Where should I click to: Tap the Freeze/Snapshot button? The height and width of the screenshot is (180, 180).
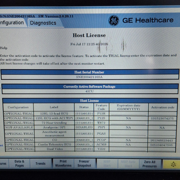(84, 163)
